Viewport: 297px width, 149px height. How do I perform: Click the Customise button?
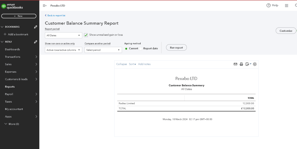[x=286, y=31]
